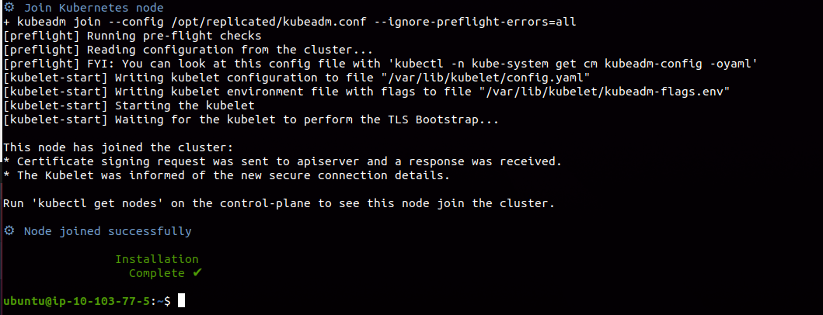Click the Node joined successfully message
Viewport: 823px width, 315px height.
(x=107, y=231)
